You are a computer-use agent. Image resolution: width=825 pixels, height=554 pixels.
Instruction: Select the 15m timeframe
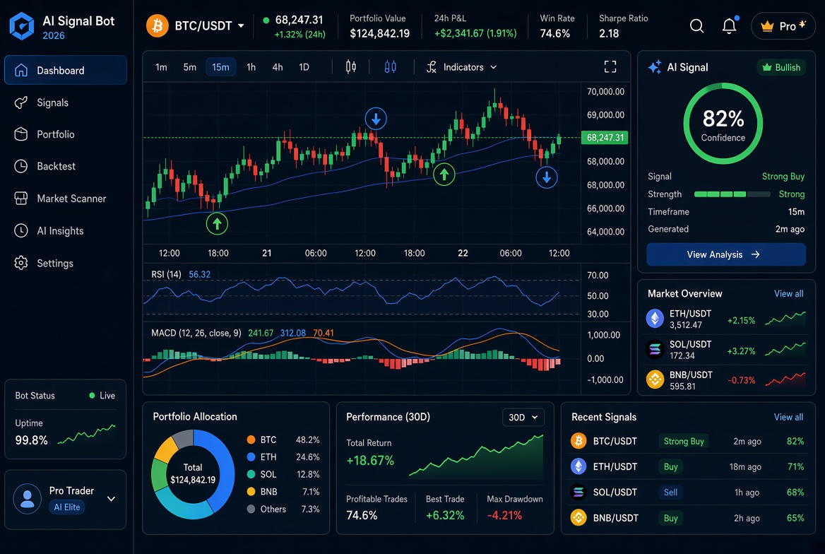220,67
